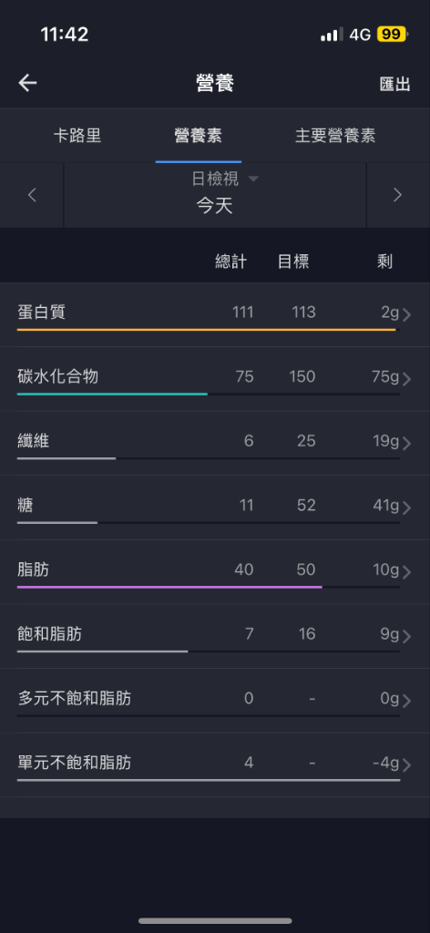This screenshot has height=933, width=430.
Task: Click the purple 脂肪 progress bar
Action: coord(169,587)
